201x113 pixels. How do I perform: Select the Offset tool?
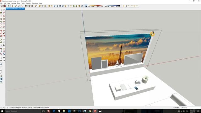pos(4,36)
